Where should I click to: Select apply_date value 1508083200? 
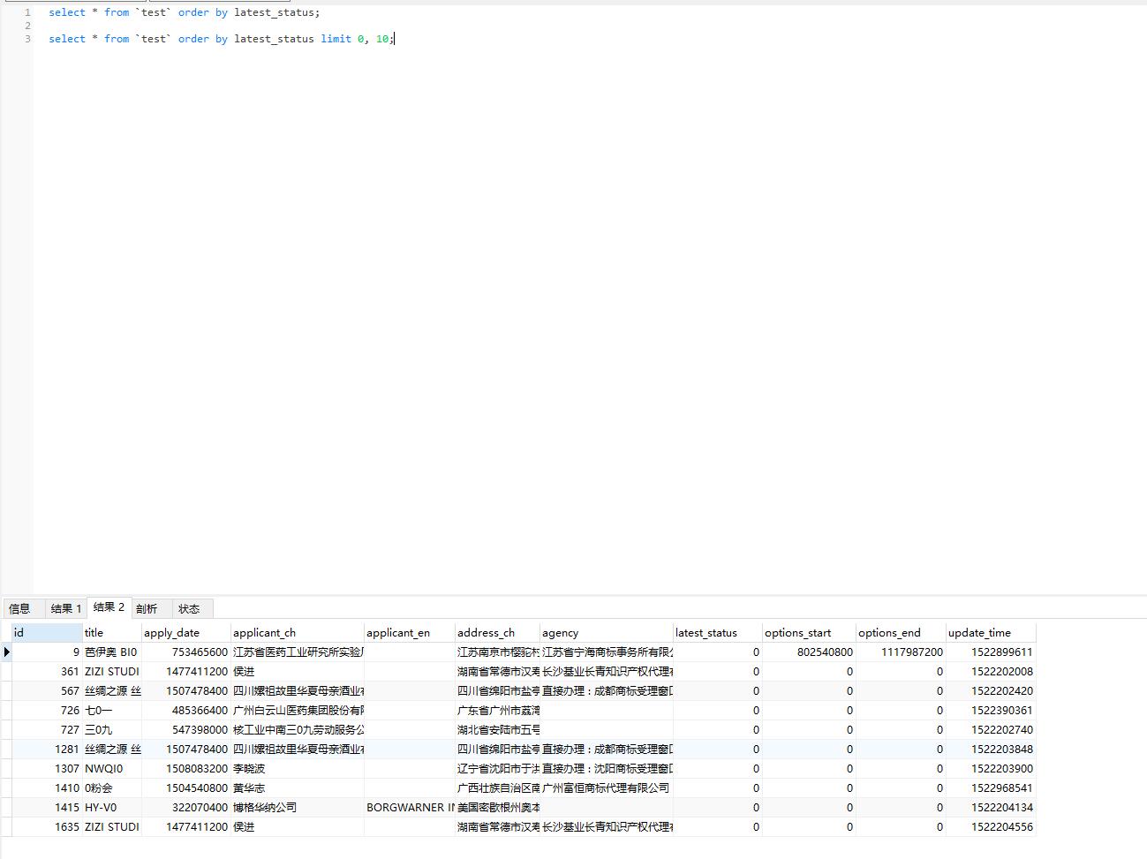tap(186, 769)
